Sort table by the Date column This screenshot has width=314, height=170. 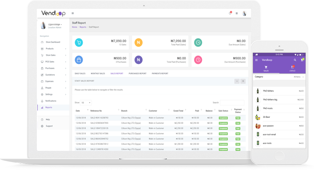pyautogui.click(x=82, y=111)
